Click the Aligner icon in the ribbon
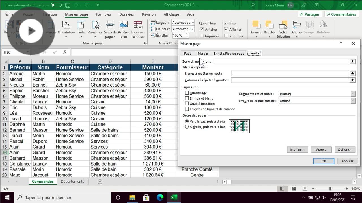The image size is (362, 203). 296,28
